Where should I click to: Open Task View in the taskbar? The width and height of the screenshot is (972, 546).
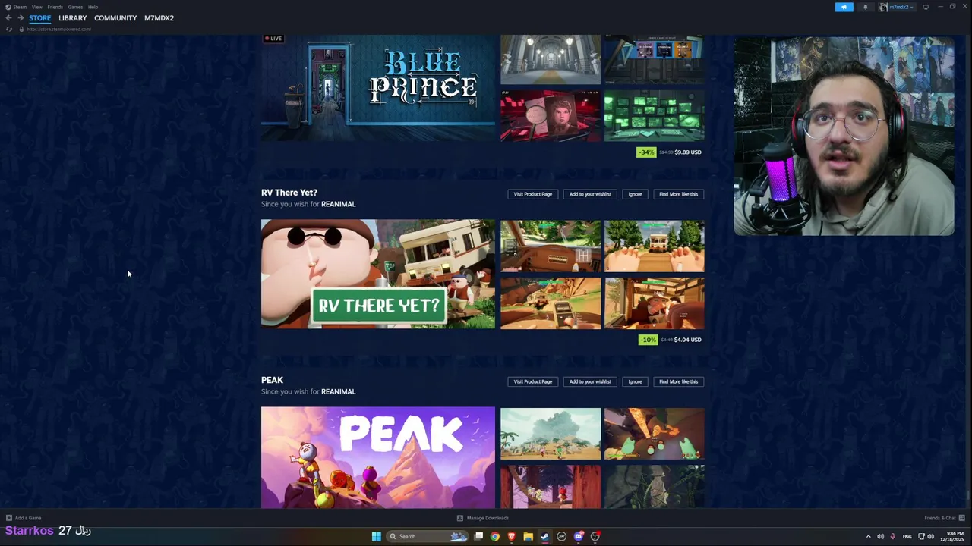[x=478, y=536]
